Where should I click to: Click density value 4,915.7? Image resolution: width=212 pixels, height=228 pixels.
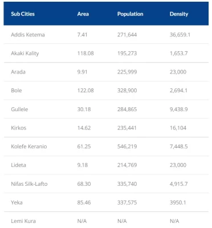179,184
